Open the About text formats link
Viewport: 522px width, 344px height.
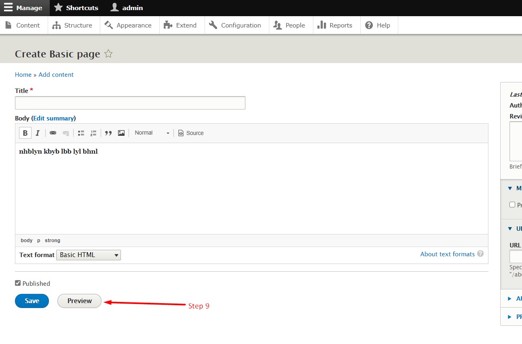[447, 254]
